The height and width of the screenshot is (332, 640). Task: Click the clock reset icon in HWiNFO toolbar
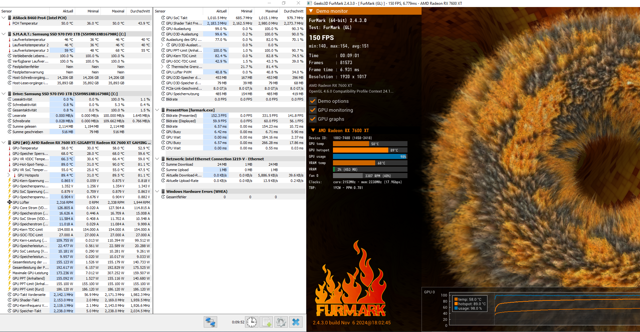click(252, 322)
